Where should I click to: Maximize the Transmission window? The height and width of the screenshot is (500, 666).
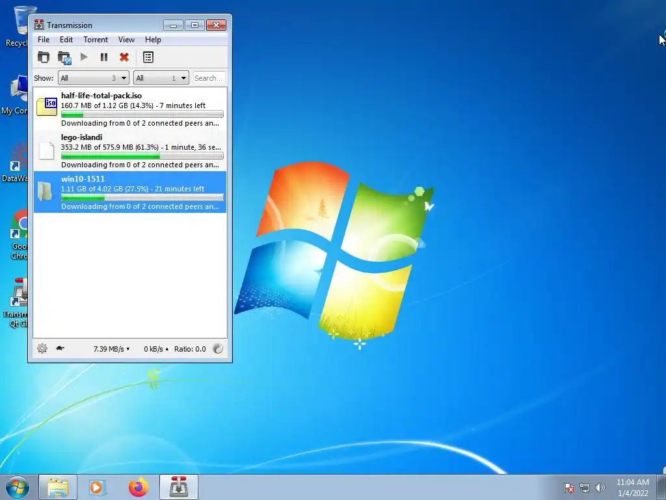pos(194,25)
